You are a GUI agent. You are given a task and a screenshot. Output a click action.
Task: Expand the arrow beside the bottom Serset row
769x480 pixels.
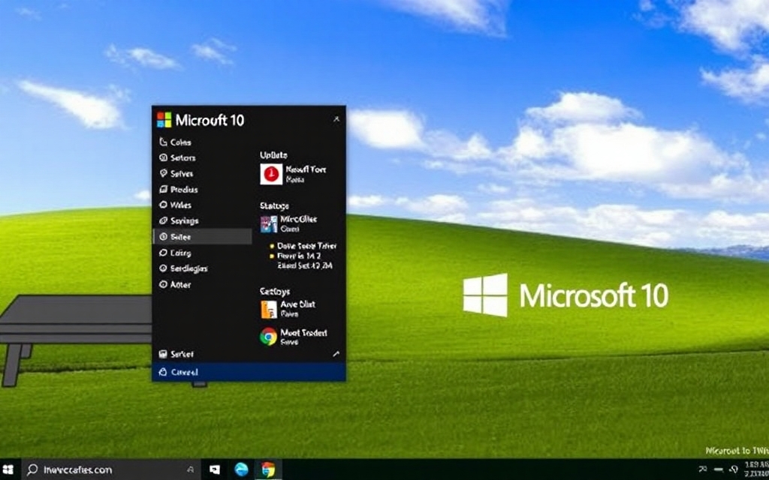coord(336,354)
